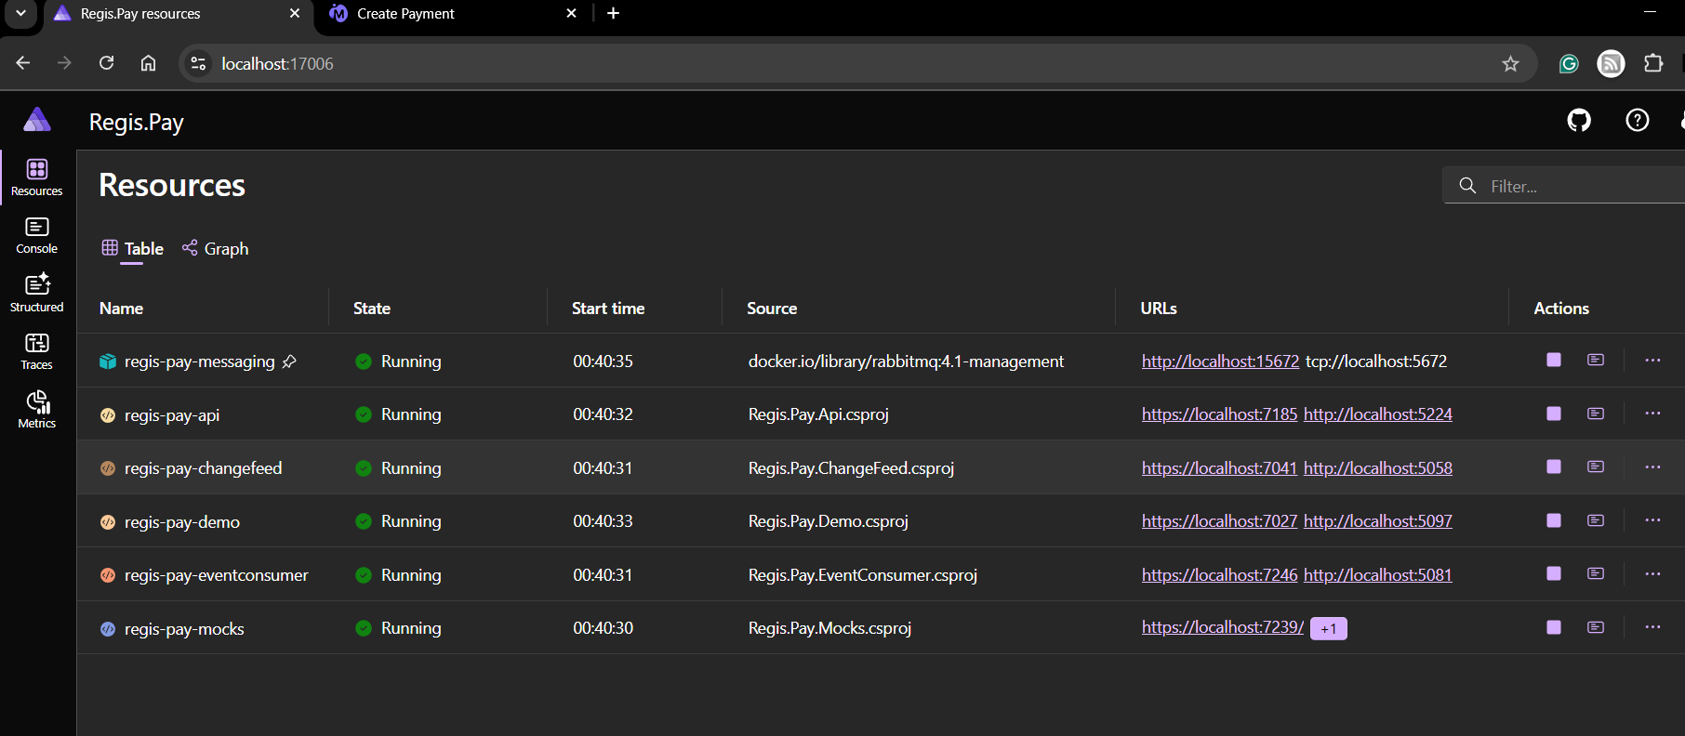Open the browser extensions puzzle icon
This screenshot has width=1685, height=736.
coord(1653,63)
